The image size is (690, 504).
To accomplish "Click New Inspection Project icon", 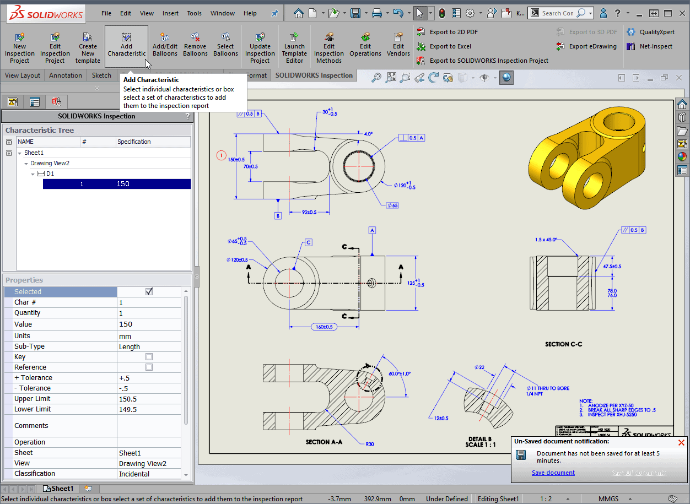I will (20, 47).
